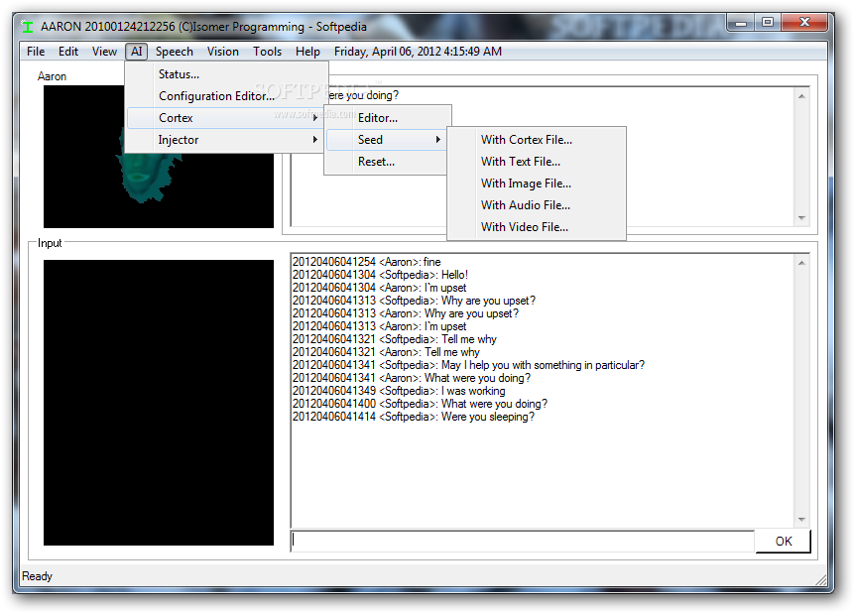Click the date and time display in the menu bar
855x614 pixels.
(x=419, y=52)
